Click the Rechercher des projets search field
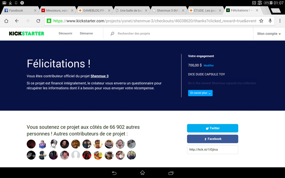285x178 pixels. pos(134,33)
